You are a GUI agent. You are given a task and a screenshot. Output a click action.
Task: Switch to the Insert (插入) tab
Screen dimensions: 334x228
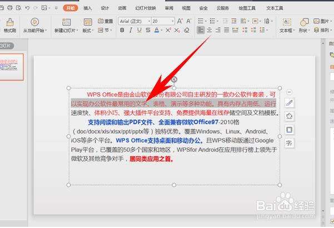click(x=88, y=8)
